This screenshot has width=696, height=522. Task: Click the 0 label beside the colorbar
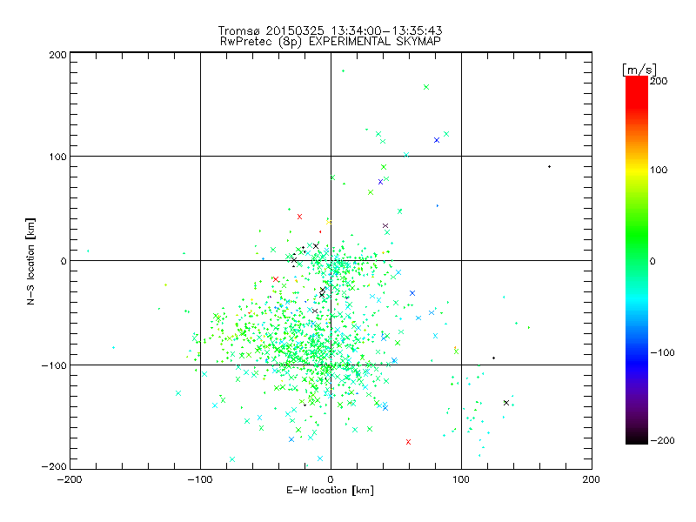click(652, 261)
